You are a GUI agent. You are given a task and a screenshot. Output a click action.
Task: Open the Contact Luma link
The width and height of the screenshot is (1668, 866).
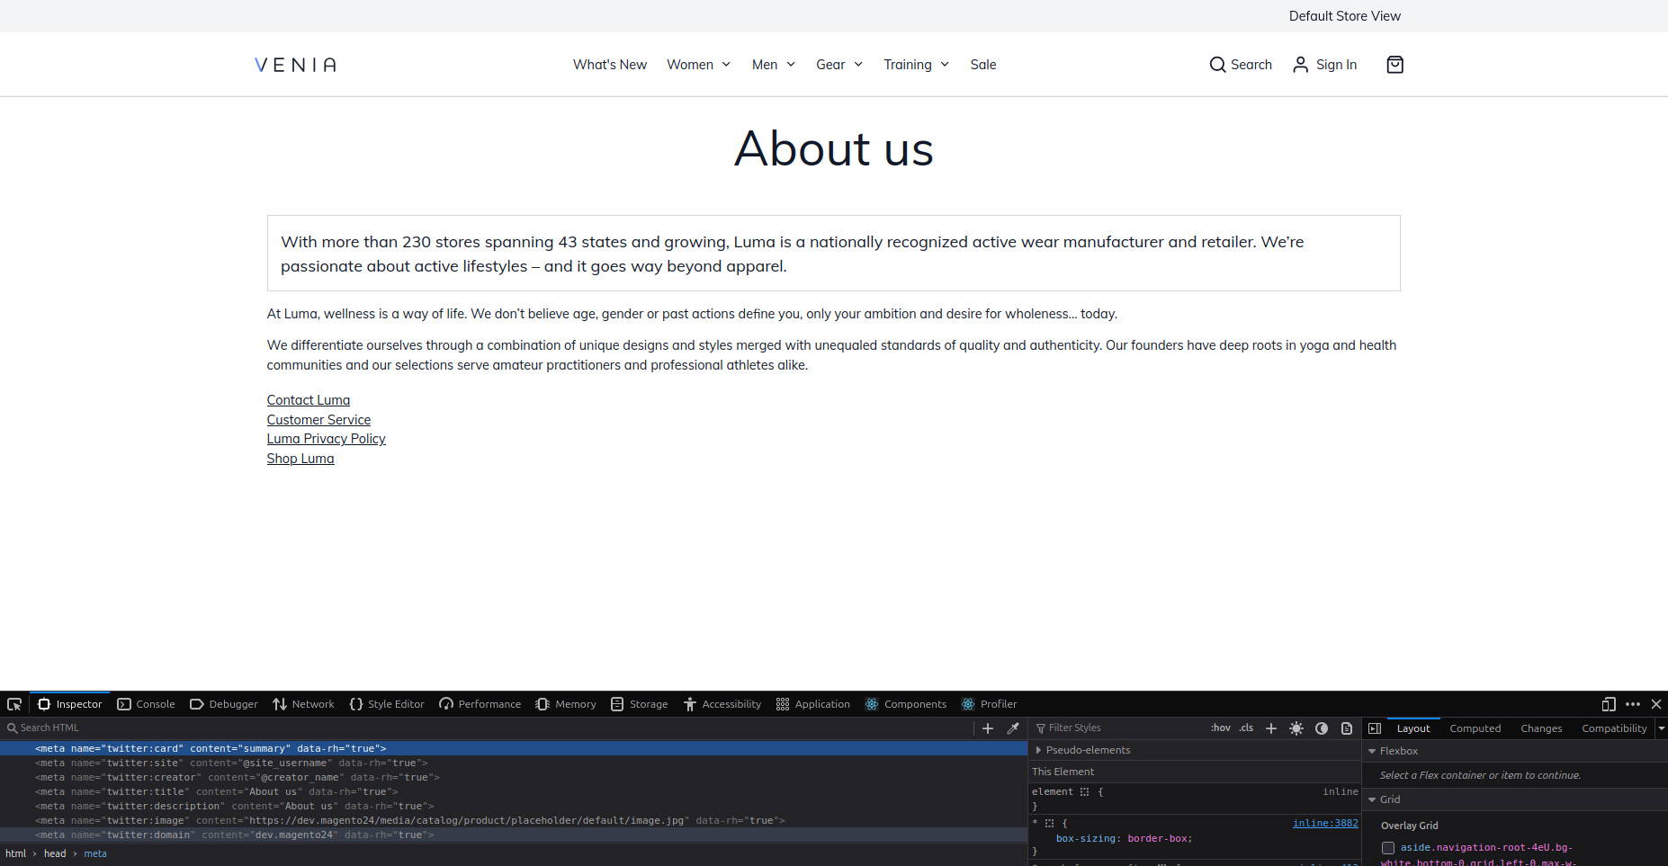309,400
